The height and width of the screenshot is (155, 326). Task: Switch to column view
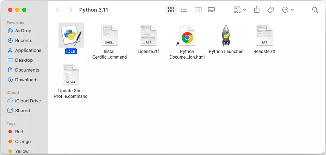coord(198,10)
